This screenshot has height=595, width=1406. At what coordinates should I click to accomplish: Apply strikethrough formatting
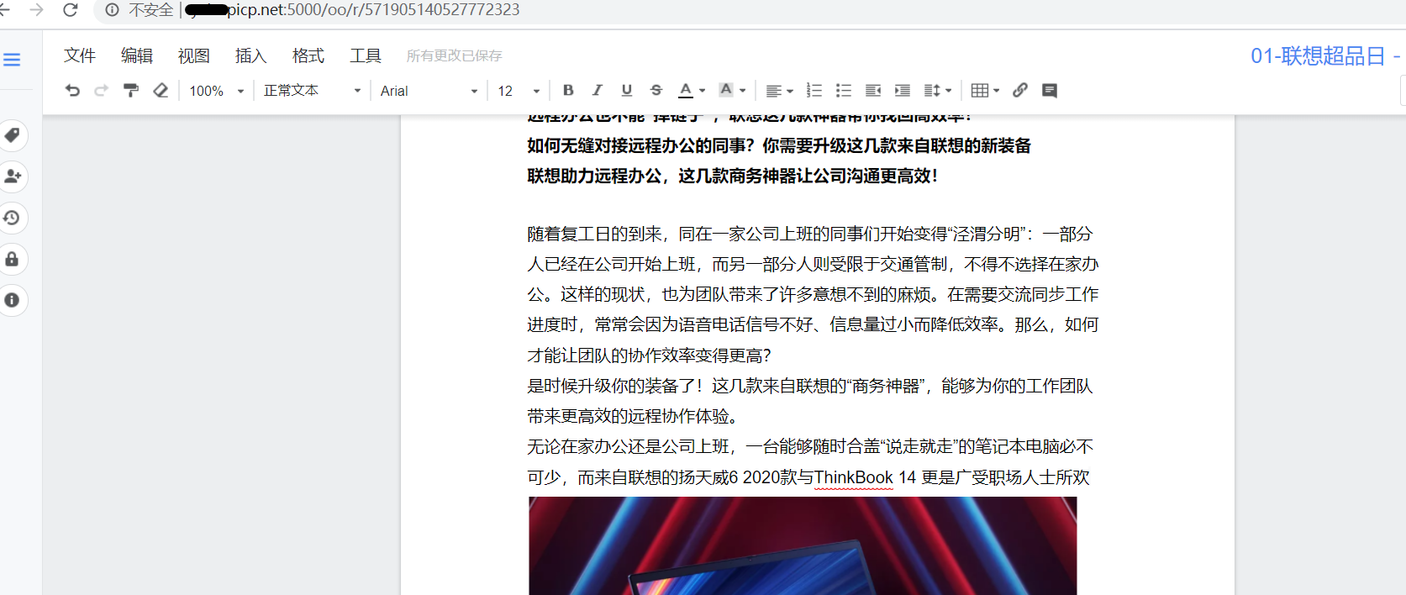656,90
